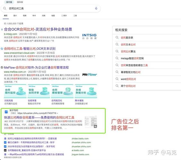Open 合同对比工具-智能比对,OCR文本识别 result title
This screenshot has height=160, width=181.
point(30,49)
